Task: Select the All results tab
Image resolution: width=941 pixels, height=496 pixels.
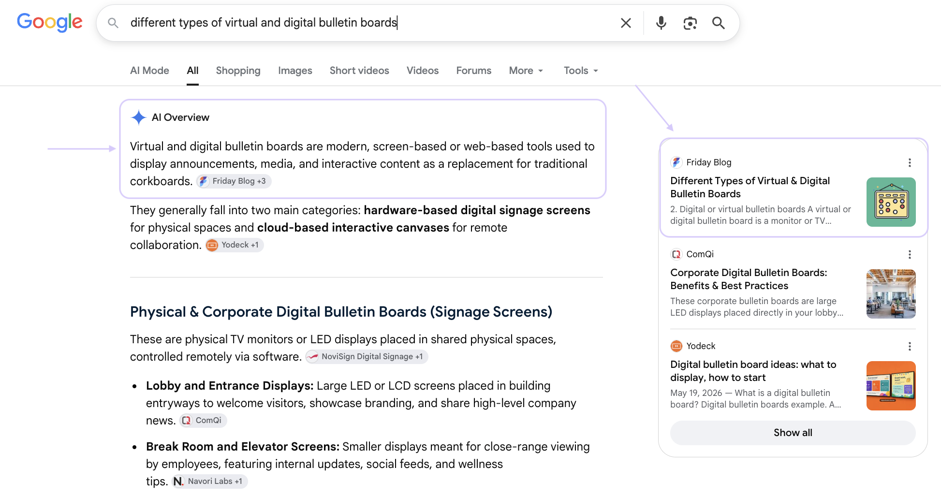Action: pos(192,71)
